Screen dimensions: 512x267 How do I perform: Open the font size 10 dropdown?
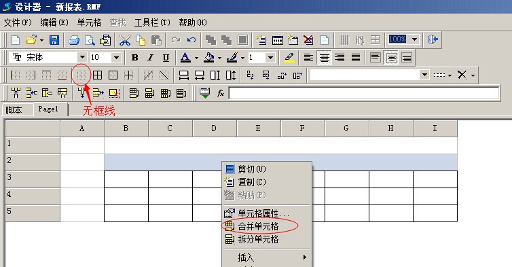116,58
